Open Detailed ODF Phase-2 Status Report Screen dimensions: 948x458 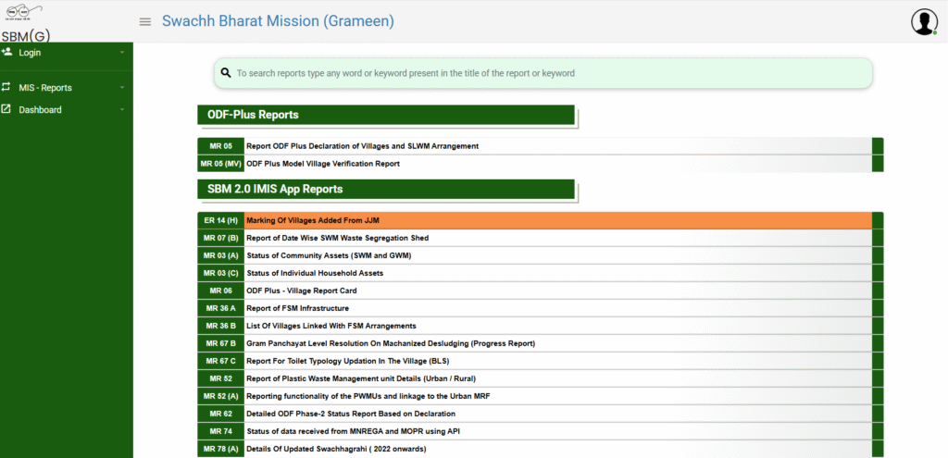click(351, 414)
